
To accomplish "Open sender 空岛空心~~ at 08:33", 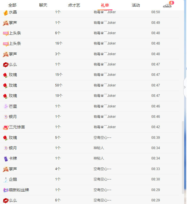I will [102, 169].
